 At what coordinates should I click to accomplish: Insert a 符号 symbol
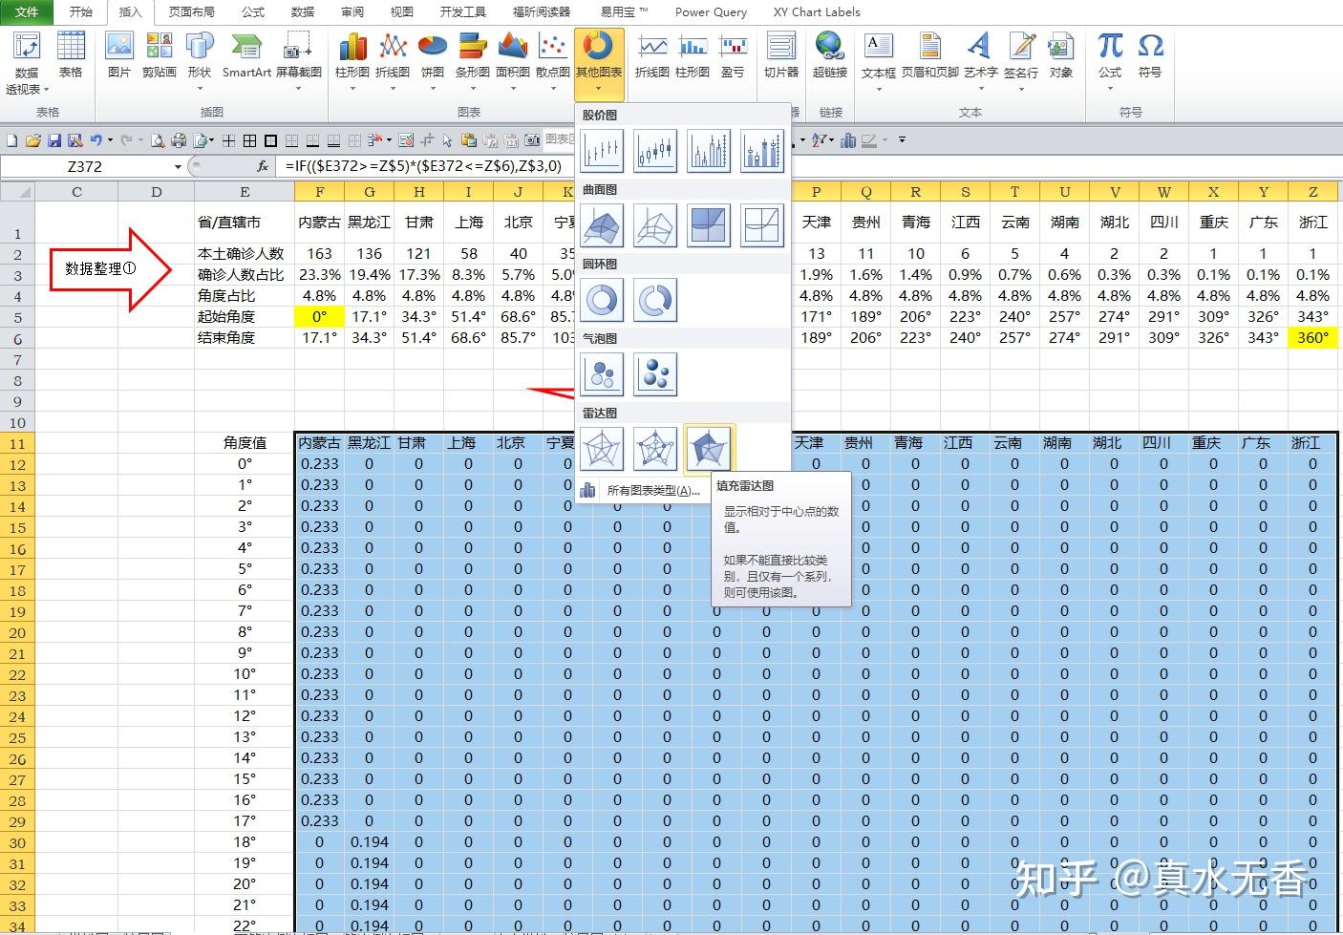(1150, 55)
